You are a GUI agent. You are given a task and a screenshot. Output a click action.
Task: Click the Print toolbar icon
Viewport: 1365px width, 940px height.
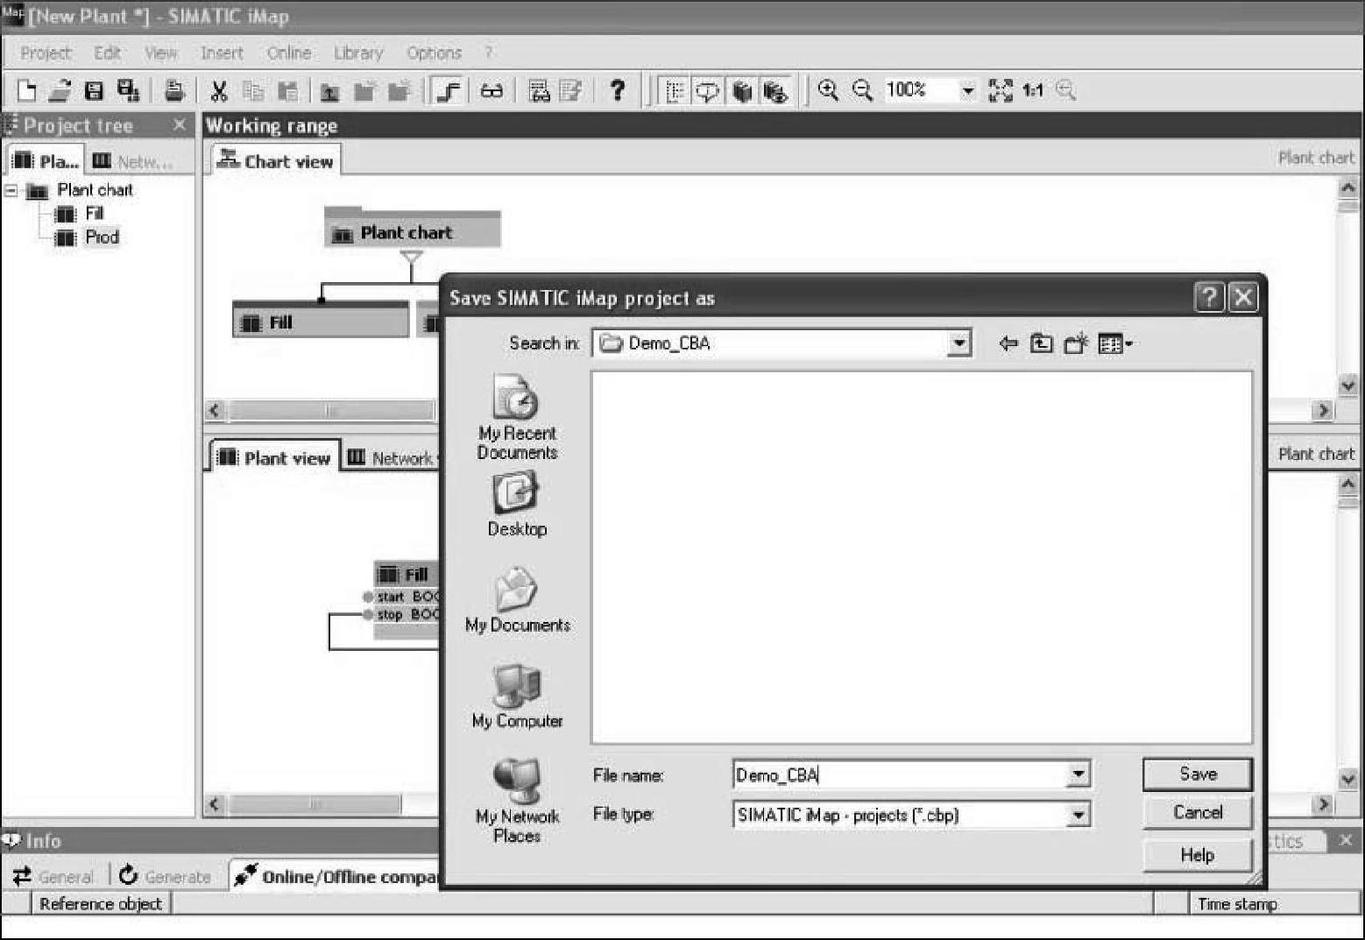(174, 90)
